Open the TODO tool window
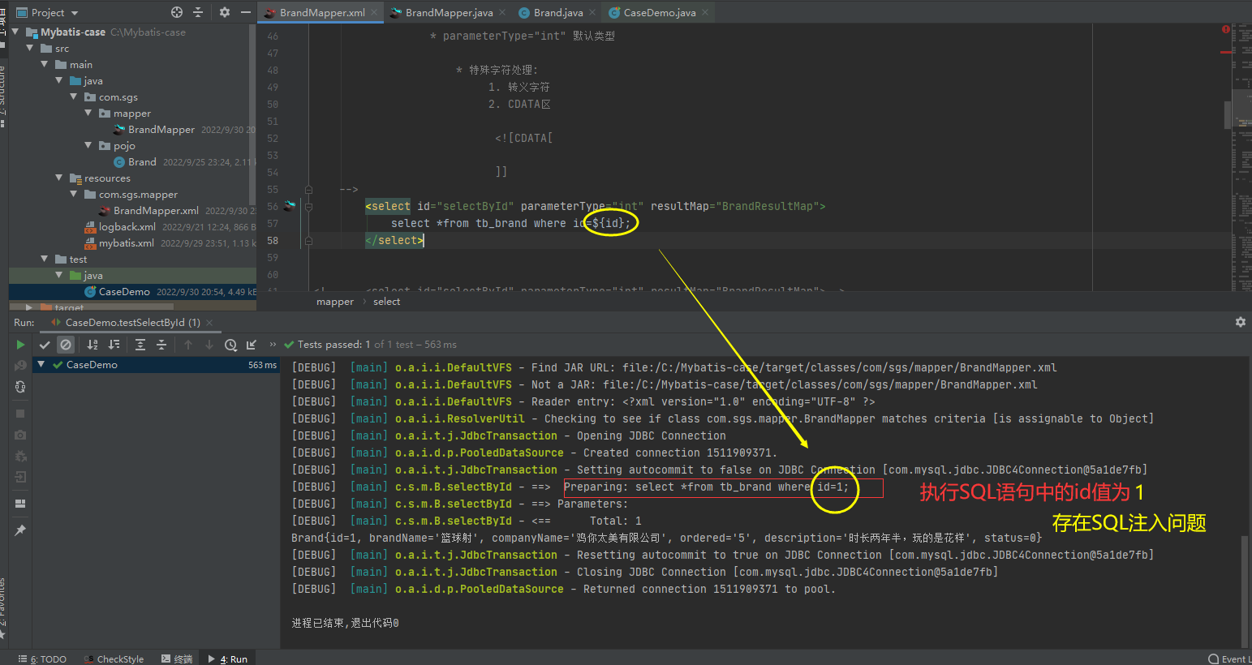 [42, 659]
